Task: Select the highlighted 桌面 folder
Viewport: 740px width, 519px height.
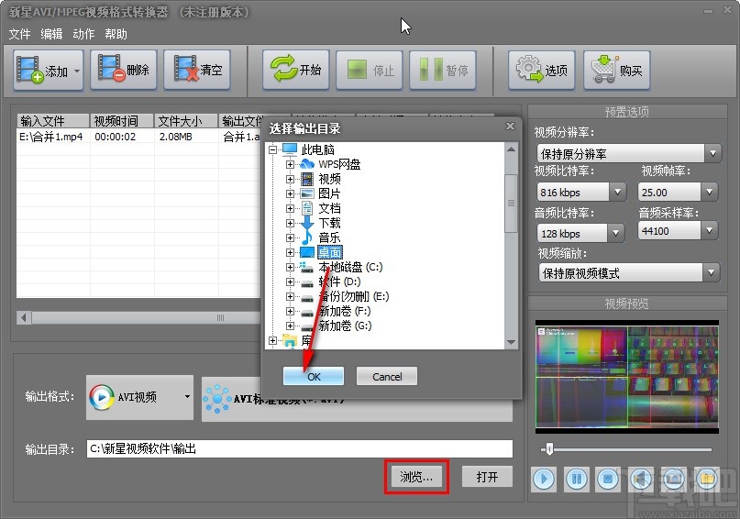Action: pyautogui.click(x=330, y=252)
